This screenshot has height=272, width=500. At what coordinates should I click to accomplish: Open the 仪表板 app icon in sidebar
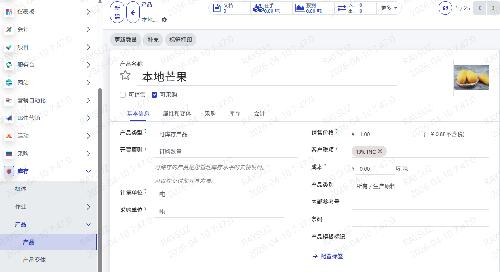9,12
